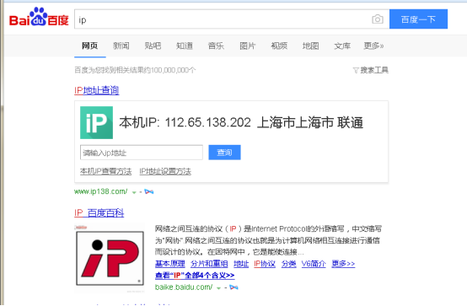Visit the baike.baidu.com/ URL
Viewport: 467px width, 306px height.
184,287
